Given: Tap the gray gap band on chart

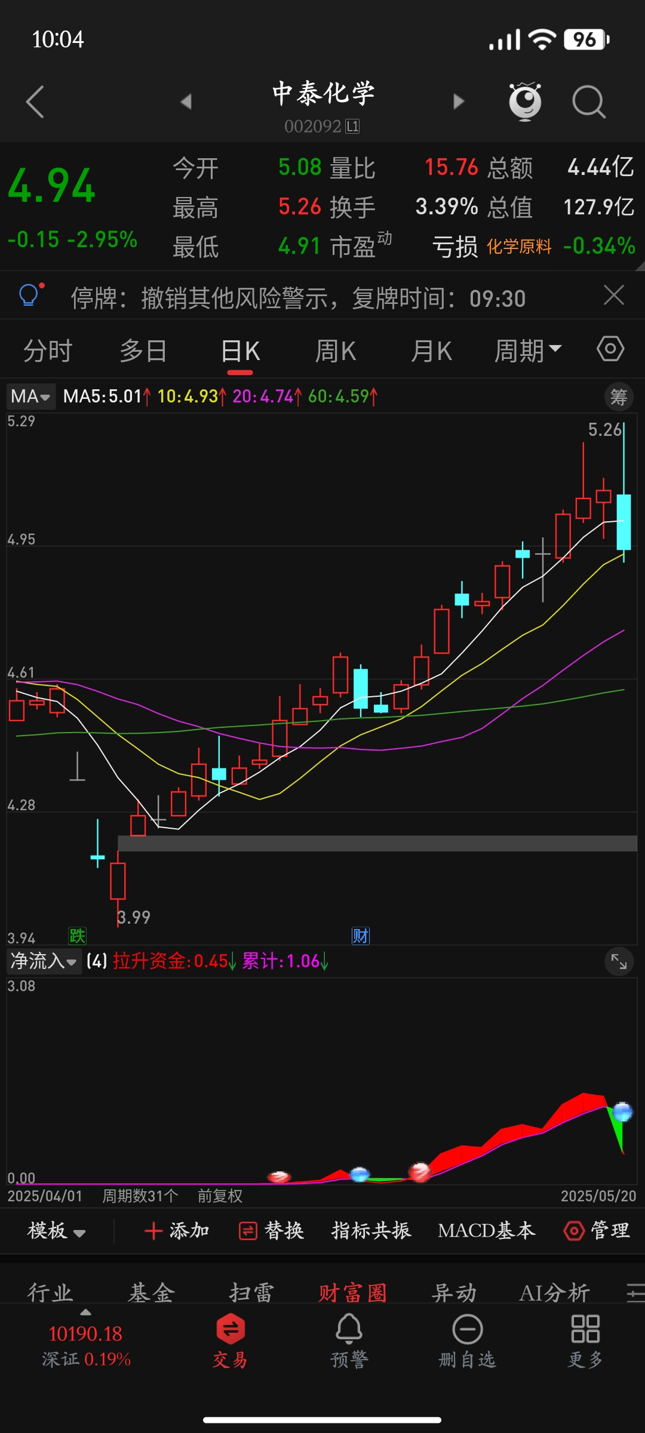Looking at the screenshot, I should (x=377, y=843).
